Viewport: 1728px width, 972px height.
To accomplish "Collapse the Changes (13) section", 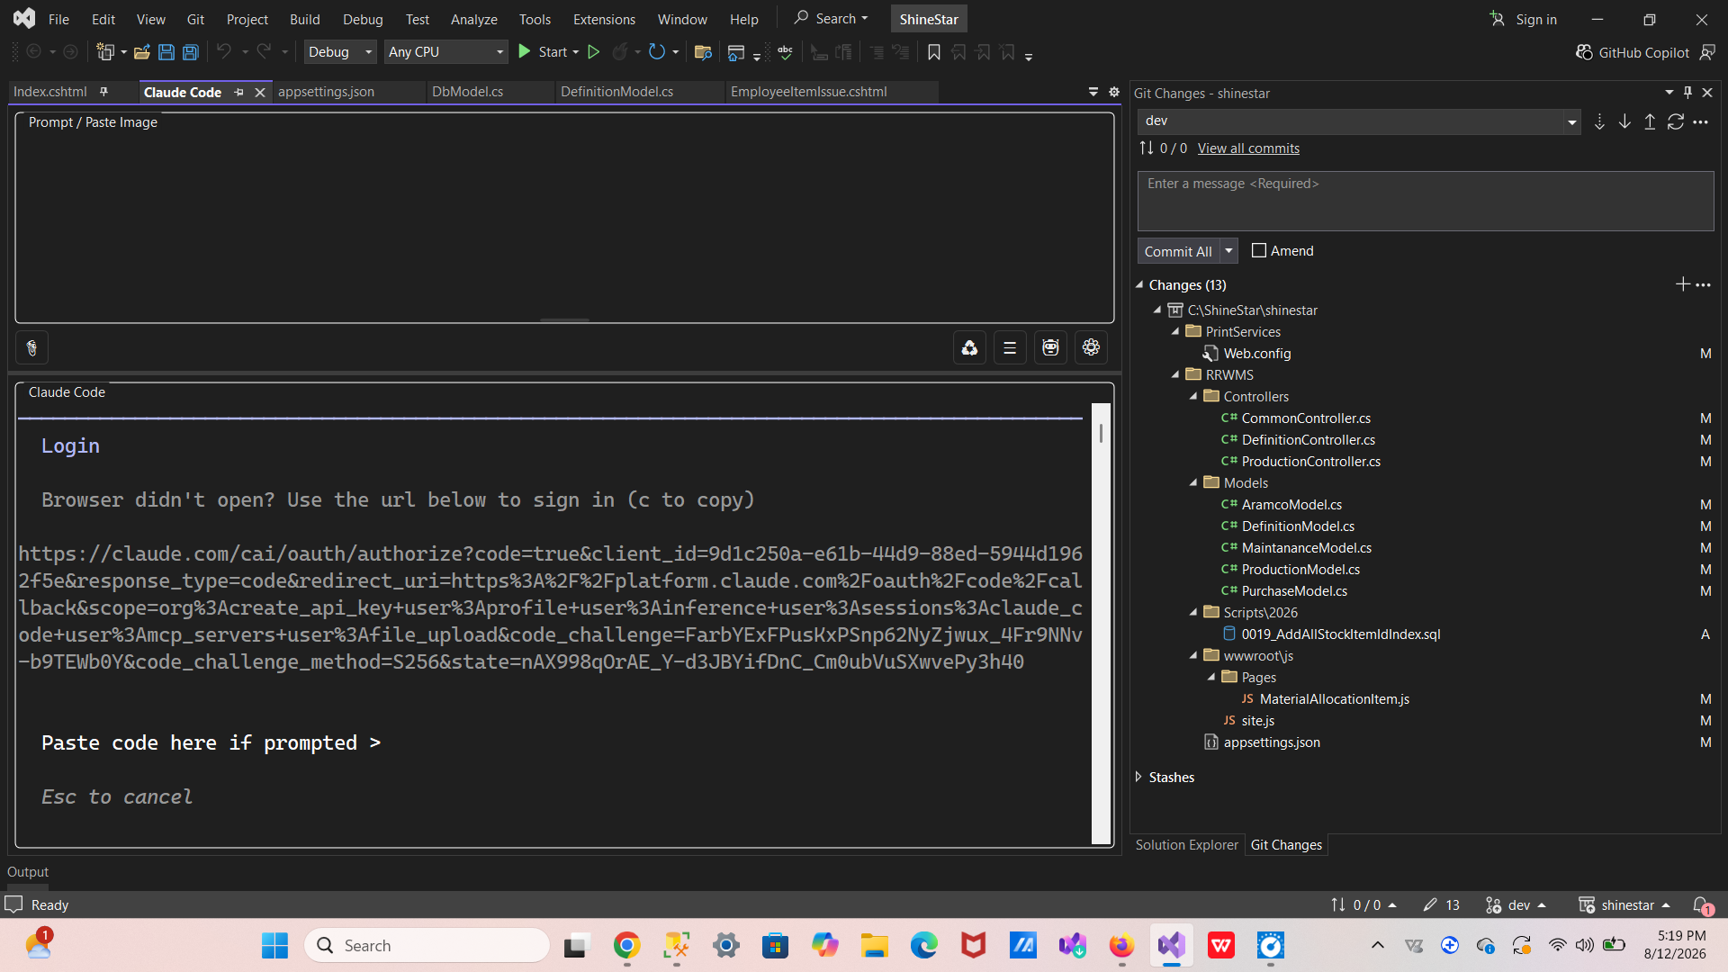I will (x=1139, y=284).
